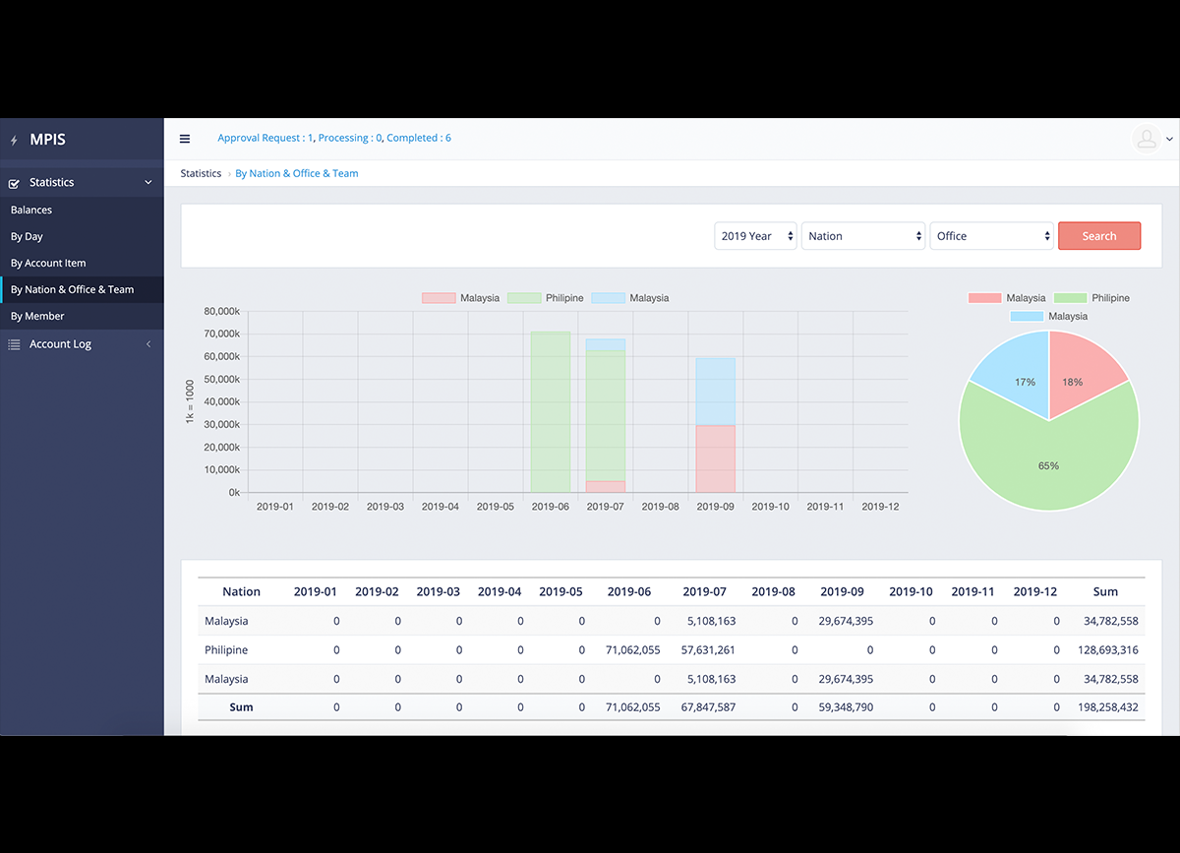Click the Account Log list icon
Screen dimensions: 1180x853
coord(14,344)
